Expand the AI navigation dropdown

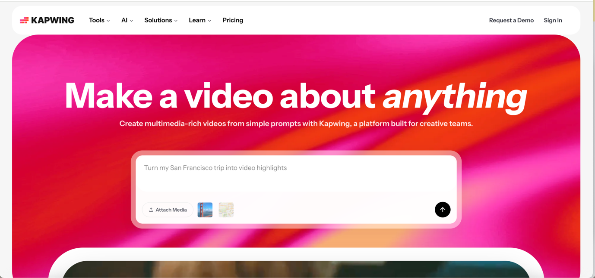pos(132,20)
